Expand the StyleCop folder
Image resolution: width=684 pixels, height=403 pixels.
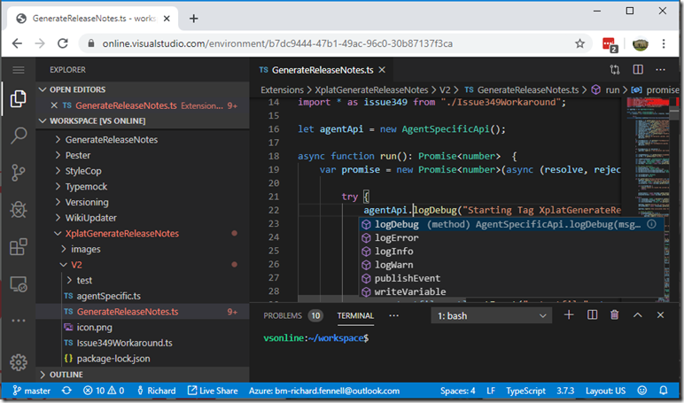point(58,171)
